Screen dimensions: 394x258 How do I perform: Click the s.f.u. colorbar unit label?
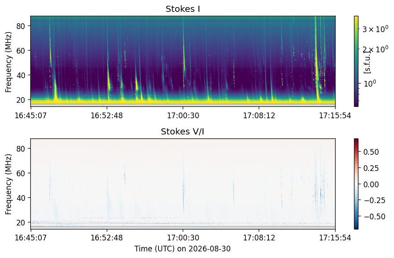point(367,62)
